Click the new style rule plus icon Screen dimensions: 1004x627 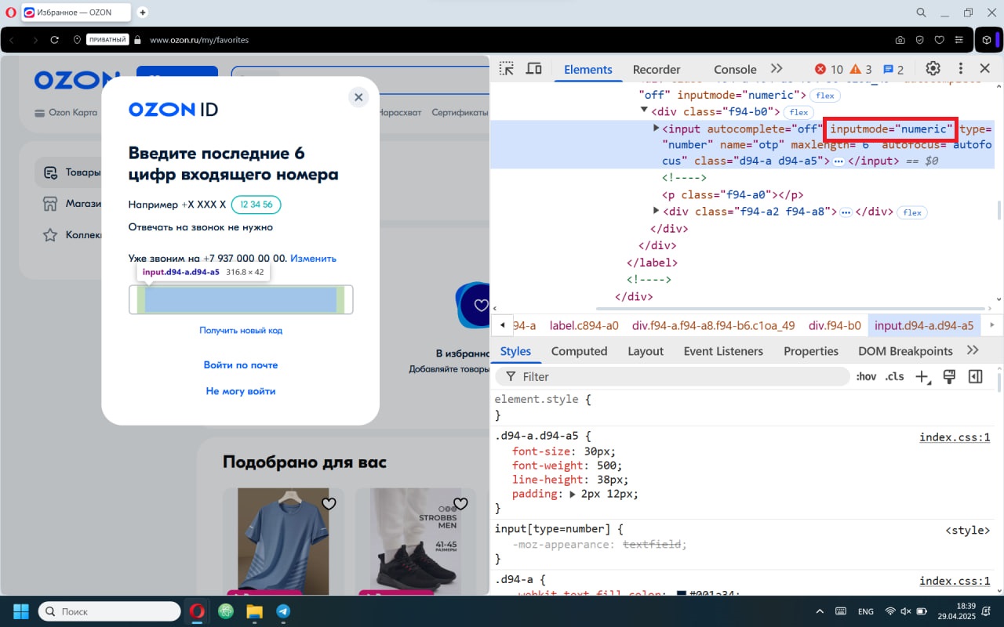[x=922, y=377]
